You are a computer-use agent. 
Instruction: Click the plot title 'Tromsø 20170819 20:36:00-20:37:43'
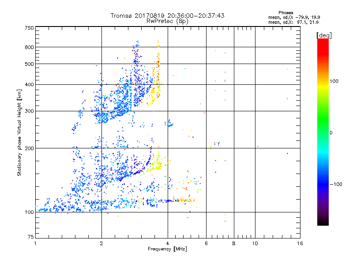coord(167,15)
